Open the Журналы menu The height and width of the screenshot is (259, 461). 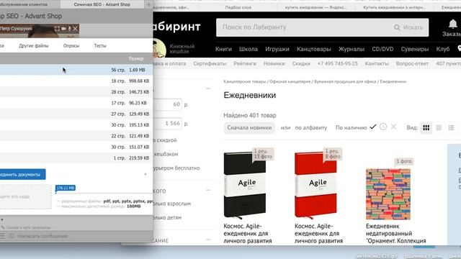click(x=352, y=49)
